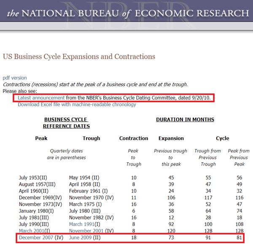Image resolution: width=253 pixels, height=245 pixels.
Task: Click cycle value 117 in December 1969 row
Action: [x=208, y=198]
